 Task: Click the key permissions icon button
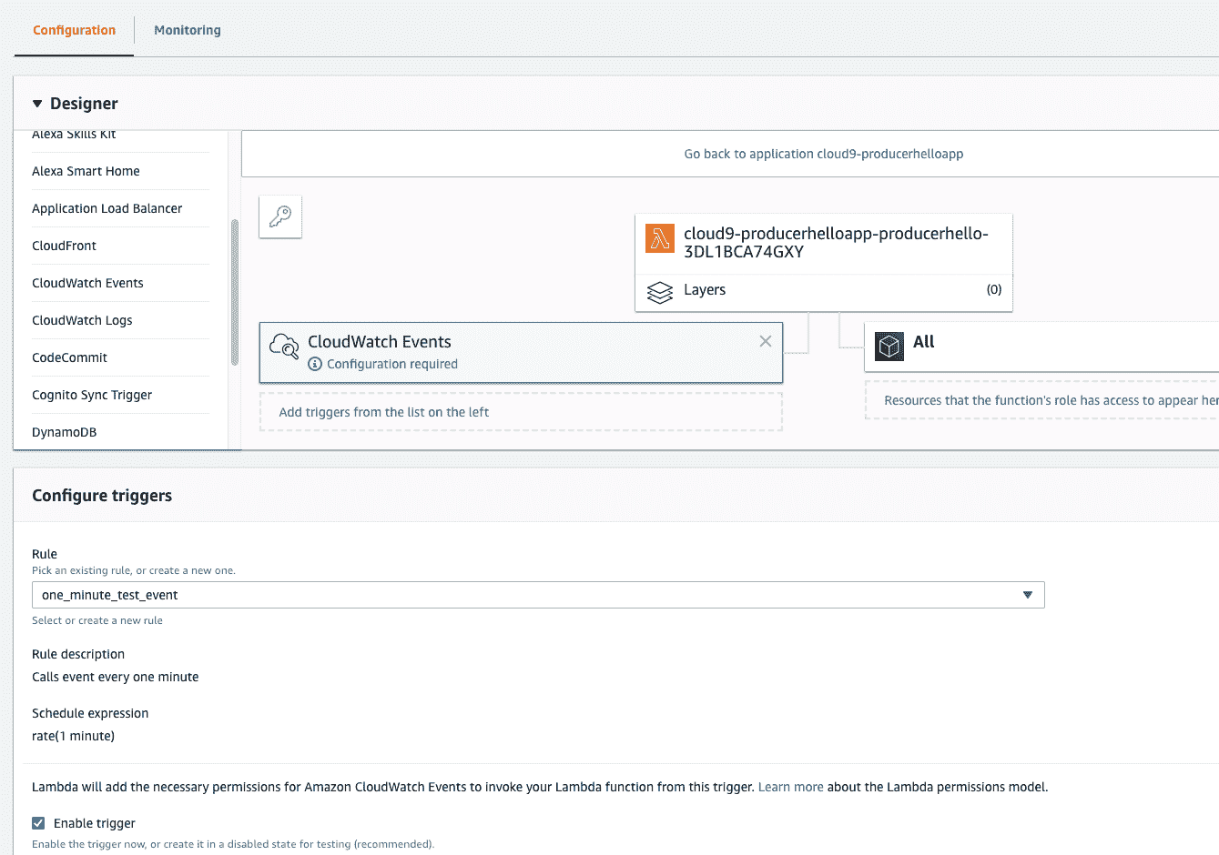(280, 216)
